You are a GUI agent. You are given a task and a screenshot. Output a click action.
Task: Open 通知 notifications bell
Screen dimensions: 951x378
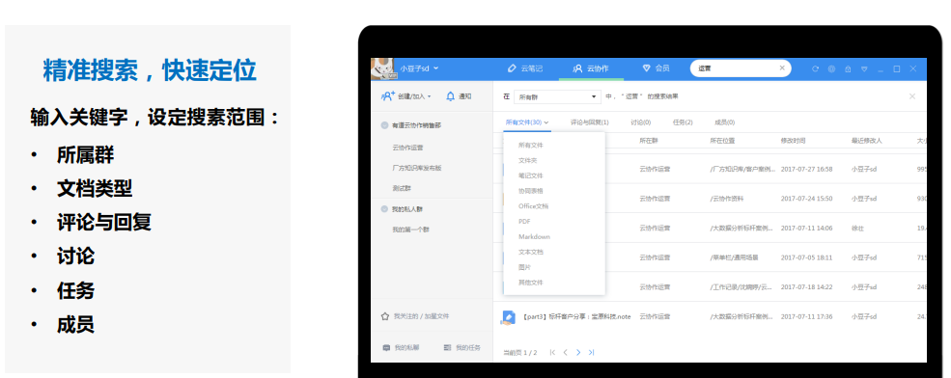pyautogui.click(x=459, y=96)
